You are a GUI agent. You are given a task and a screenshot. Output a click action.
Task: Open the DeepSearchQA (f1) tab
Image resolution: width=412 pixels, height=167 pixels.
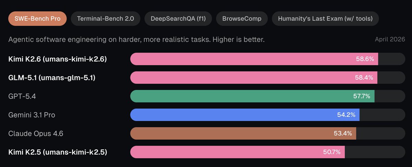pyautogui.click(x=178, y=19)
